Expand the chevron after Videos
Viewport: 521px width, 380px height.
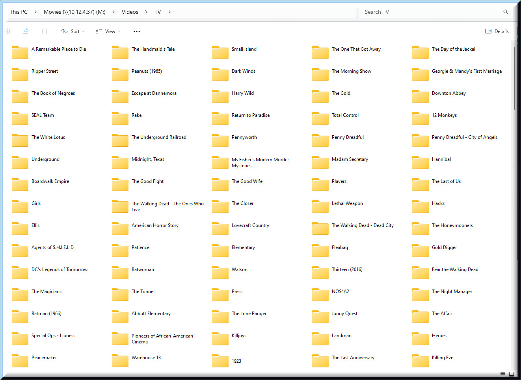tap(146, 12)
